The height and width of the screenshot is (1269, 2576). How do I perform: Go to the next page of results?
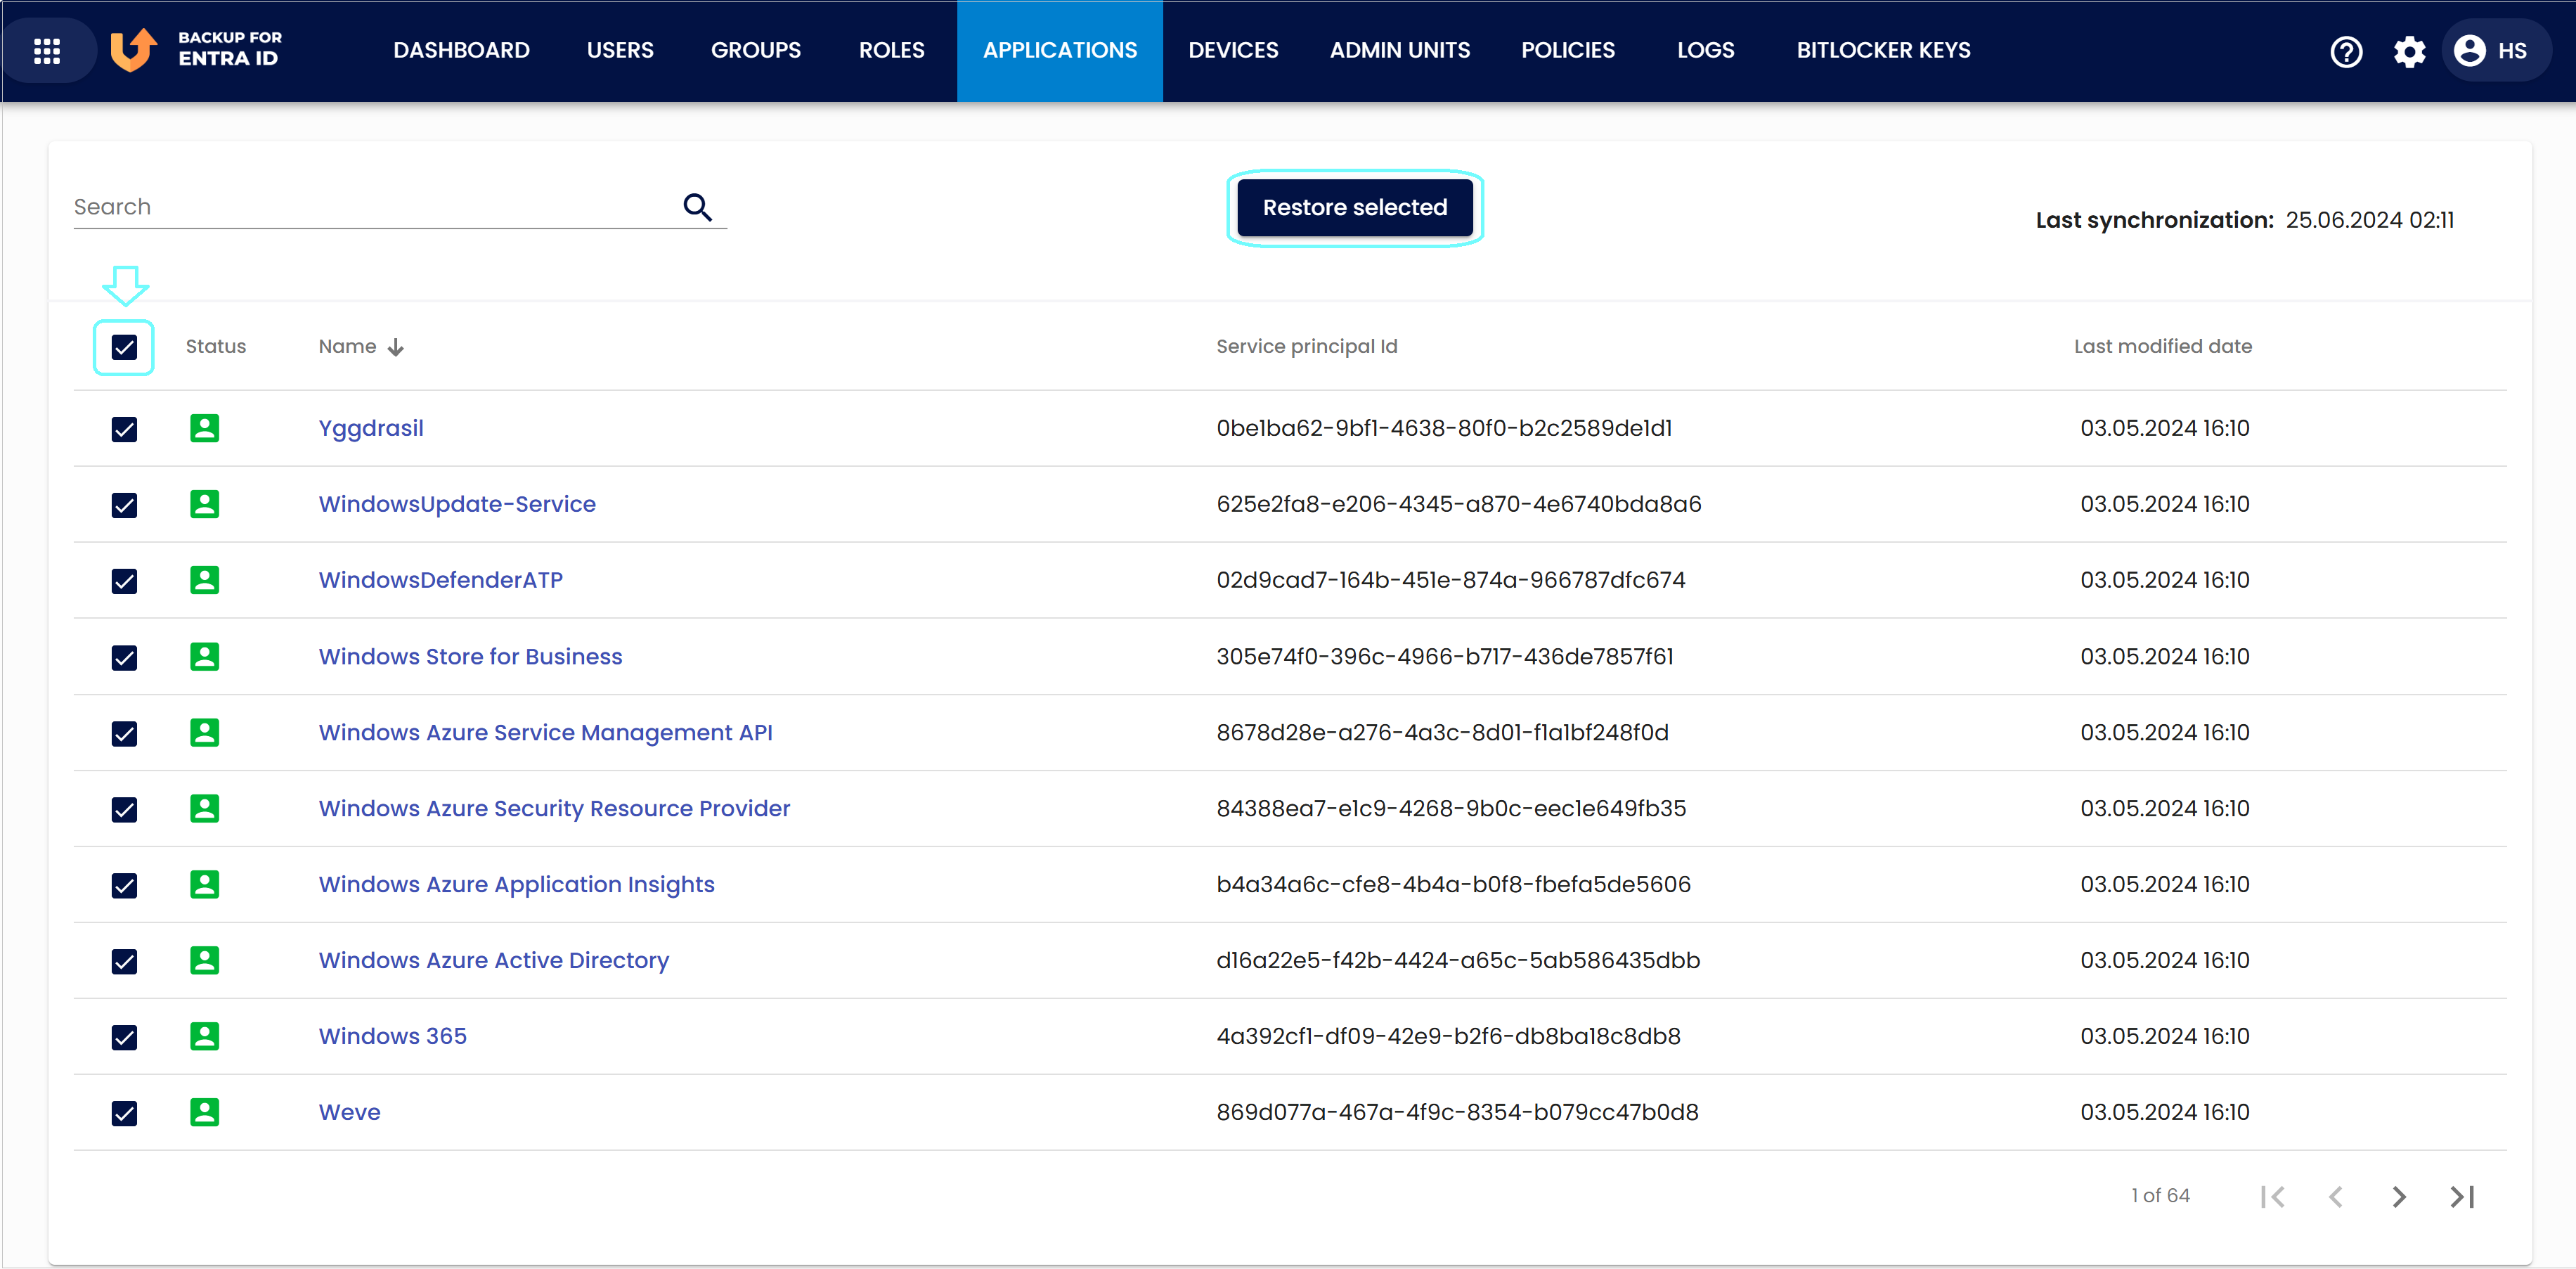2399,1196
